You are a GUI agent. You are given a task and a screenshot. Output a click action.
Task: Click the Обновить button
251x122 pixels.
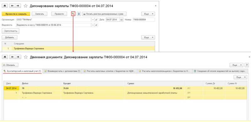pos(10,65)
